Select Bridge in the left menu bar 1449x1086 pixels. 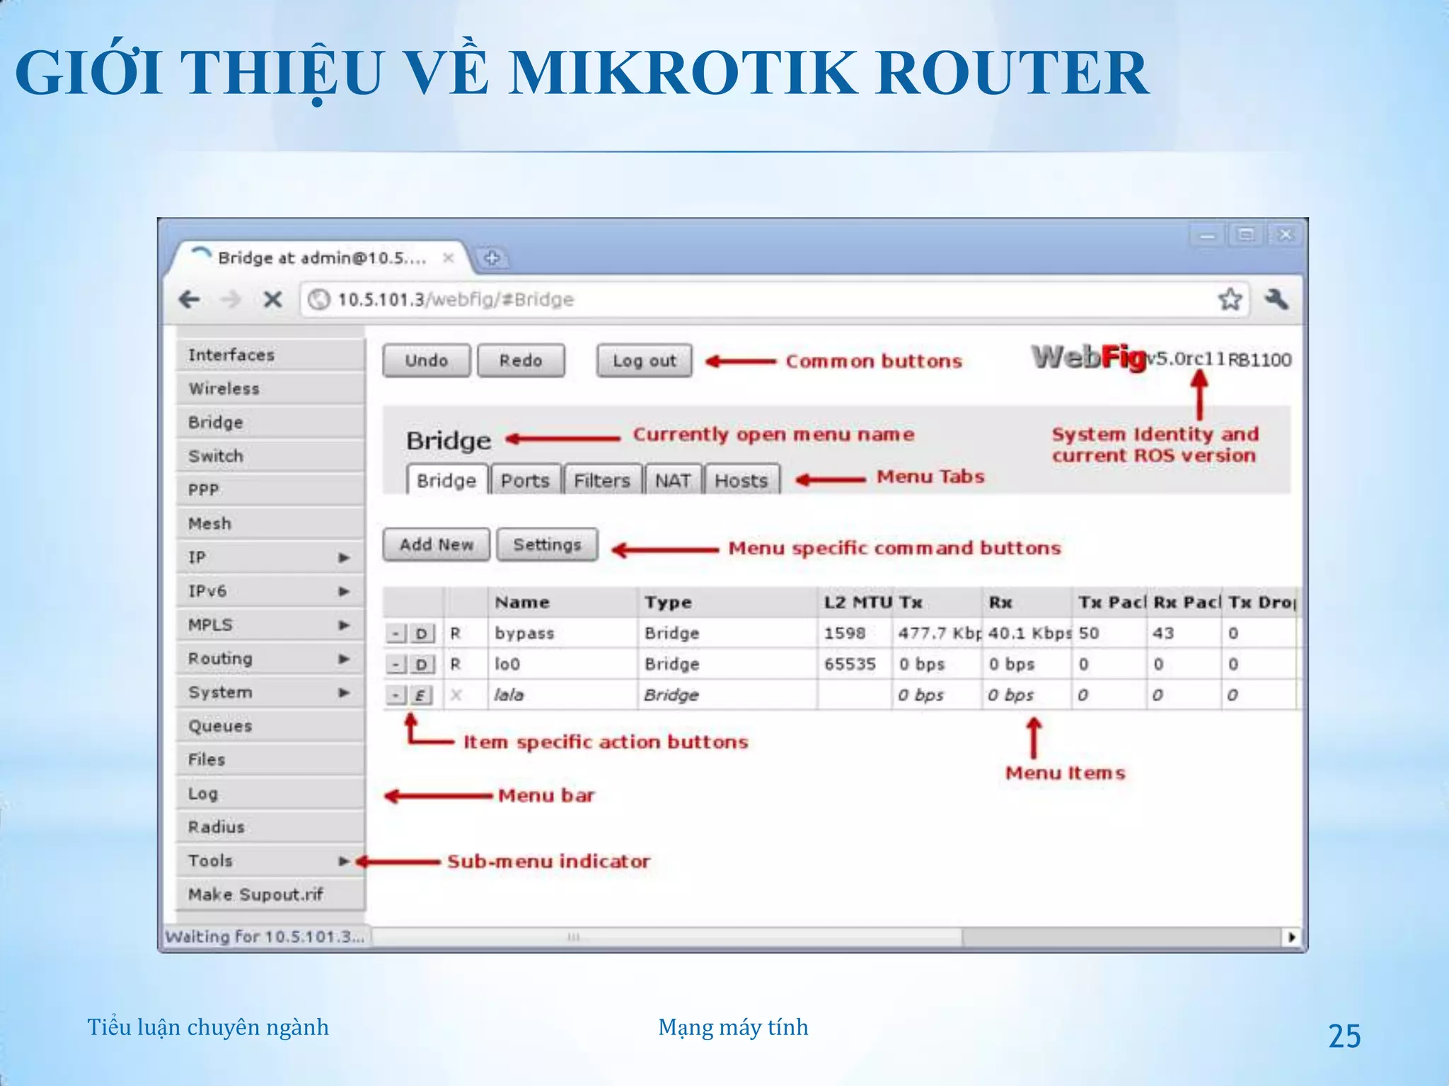coord(270,423)
